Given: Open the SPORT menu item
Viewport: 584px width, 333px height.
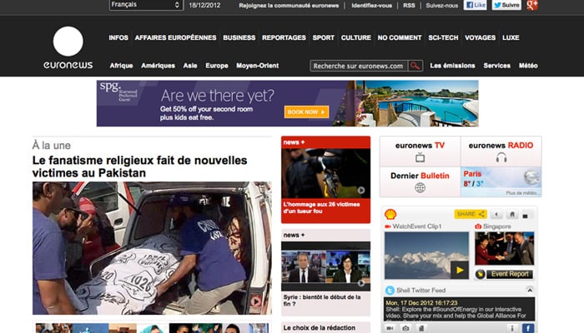Looking at the screenshot, I should pyautogui.click(x=323, y=37).
